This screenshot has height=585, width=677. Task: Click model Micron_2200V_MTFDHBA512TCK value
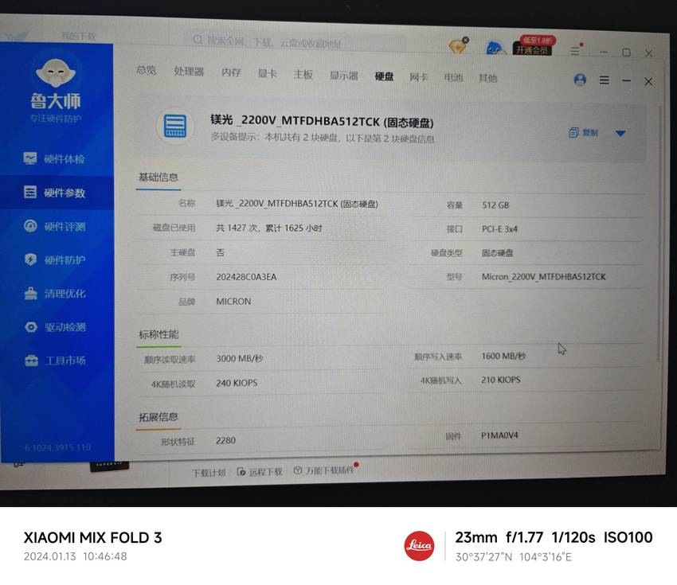(x=543, y=276)
